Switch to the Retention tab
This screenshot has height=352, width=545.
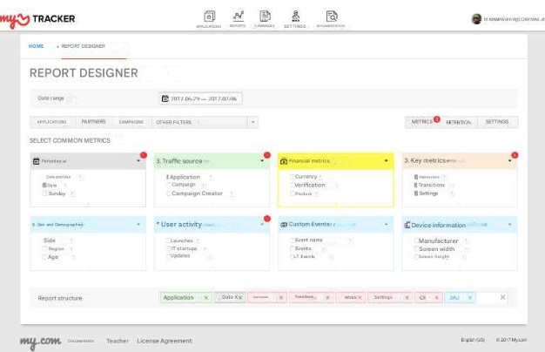(459, 123)
